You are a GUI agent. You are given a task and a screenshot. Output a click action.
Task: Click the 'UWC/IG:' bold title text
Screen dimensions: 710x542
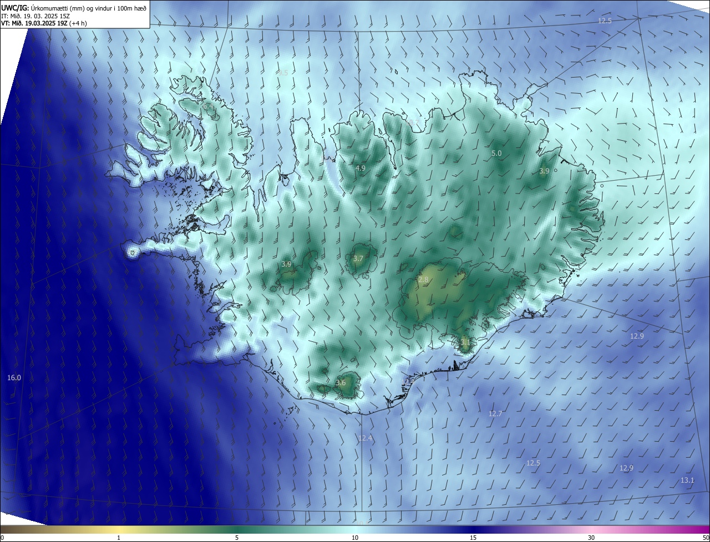click(x=14, y=8)
